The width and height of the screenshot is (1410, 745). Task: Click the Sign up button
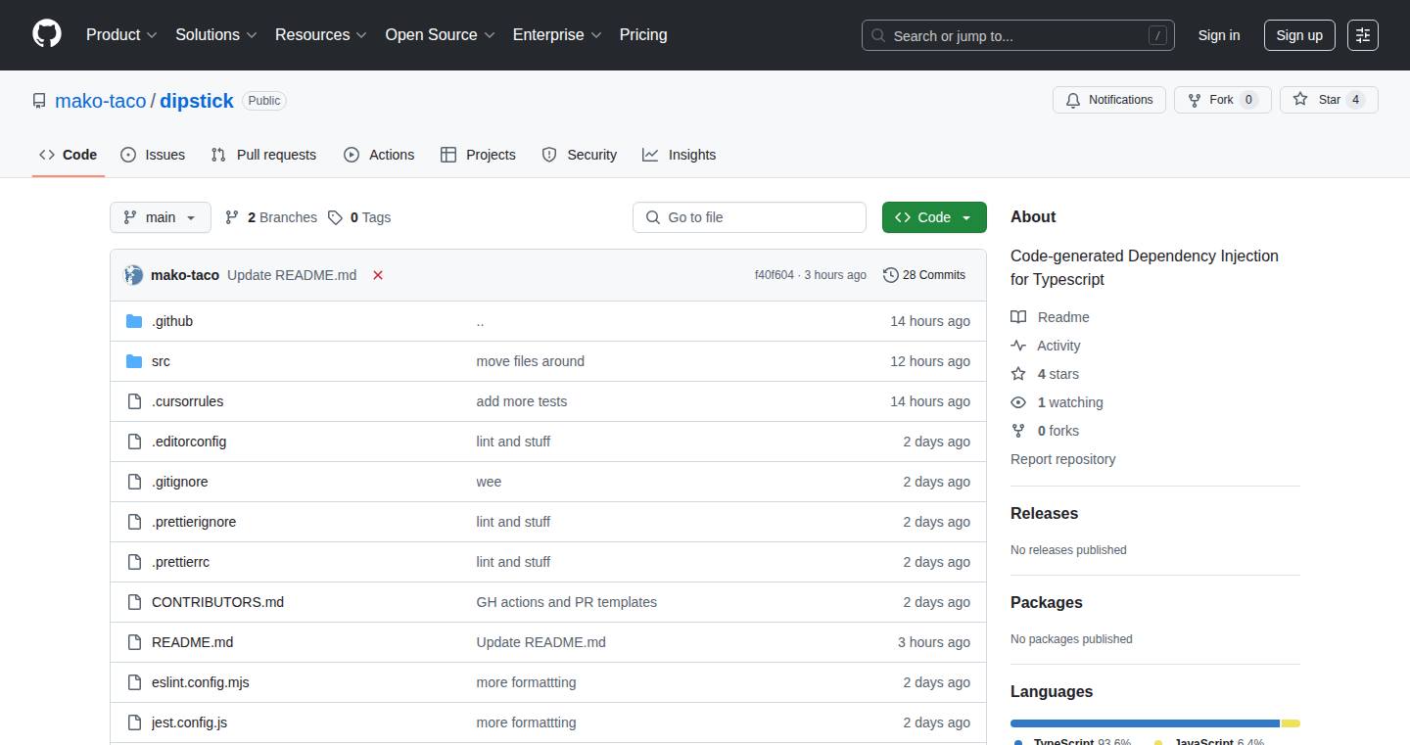coord(1299,35)
